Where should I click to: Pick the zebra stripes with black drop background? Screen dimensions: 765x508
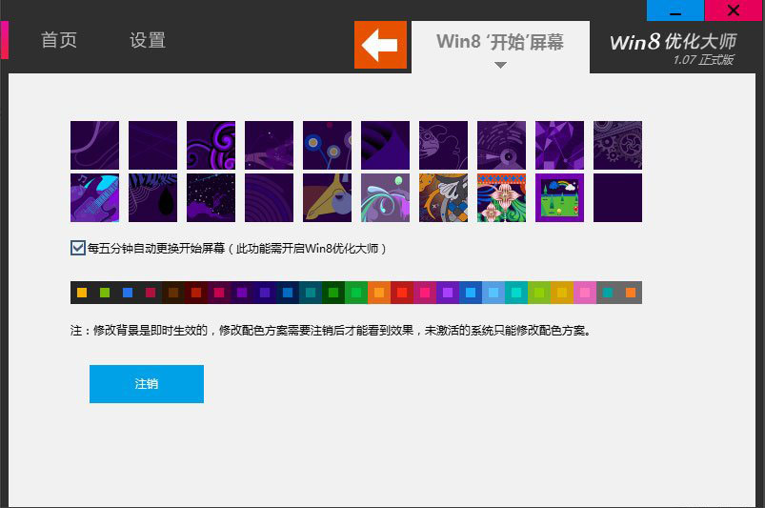pos(152,197)
